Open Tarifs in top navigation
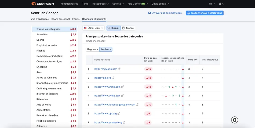The image size is (255, 128). click(85, 4)
